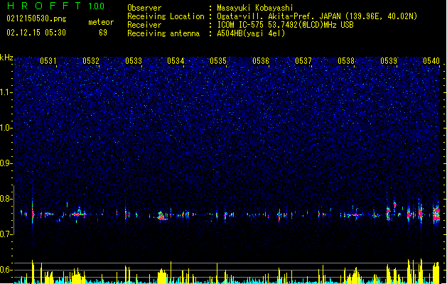
Task: Click the 0533 time marker
Action: (x=134, y=61)
